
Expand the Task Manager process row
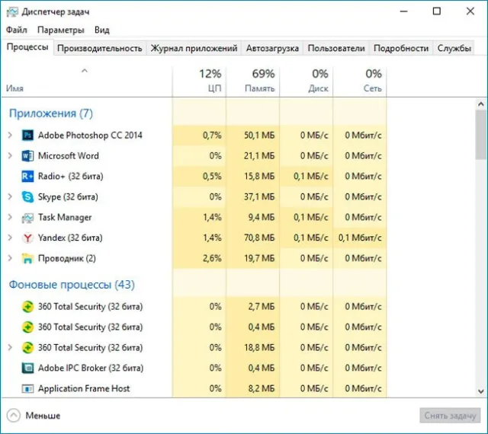point(10,217)
